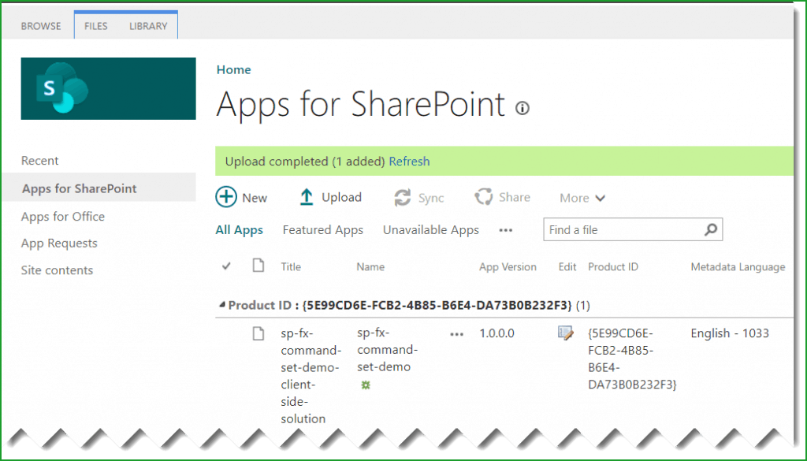Open App Requests in left navigation
The height and width of the screenshot is (461, 807).
[x=59, y=244]
